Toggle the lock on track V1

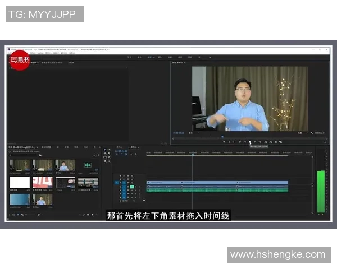pyautogui.click(x=120, y=183)
